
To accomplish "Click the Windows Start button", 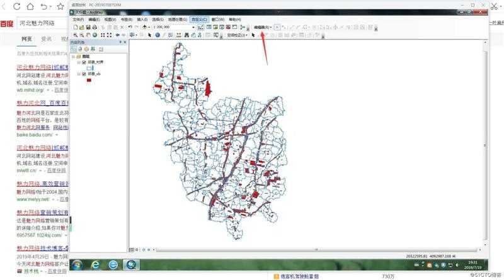I will [x=77, y=265].
